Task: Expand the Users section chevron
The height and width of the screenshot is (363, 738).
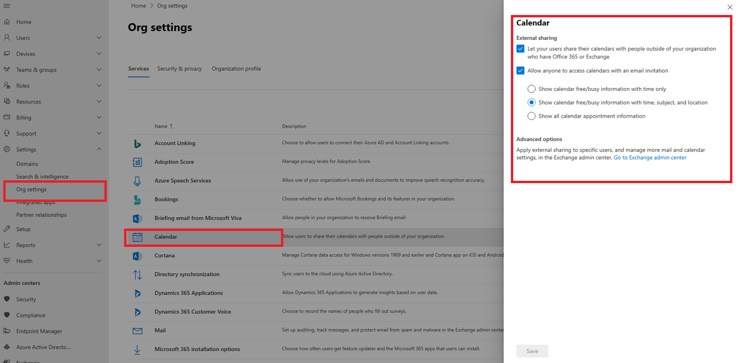Action: 99,37
